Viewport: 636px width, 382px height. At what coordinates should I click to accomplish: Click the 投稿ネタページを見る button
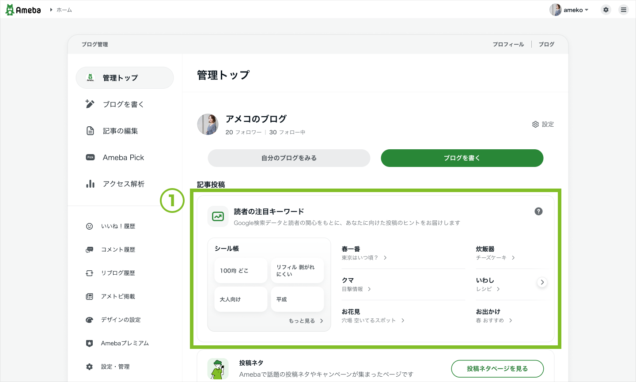(x=497, y=369)
